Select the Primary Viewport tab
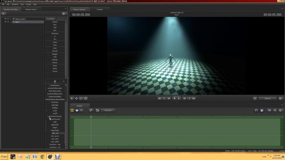This screenshot has width=285, height=160. pyautogui.click(x=79, y=9)
